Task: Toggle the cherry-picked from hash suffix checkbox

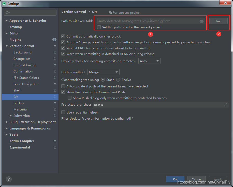Action: point(63,42)
